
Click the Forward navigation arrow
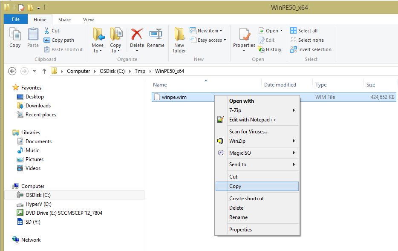pos(24,71)
